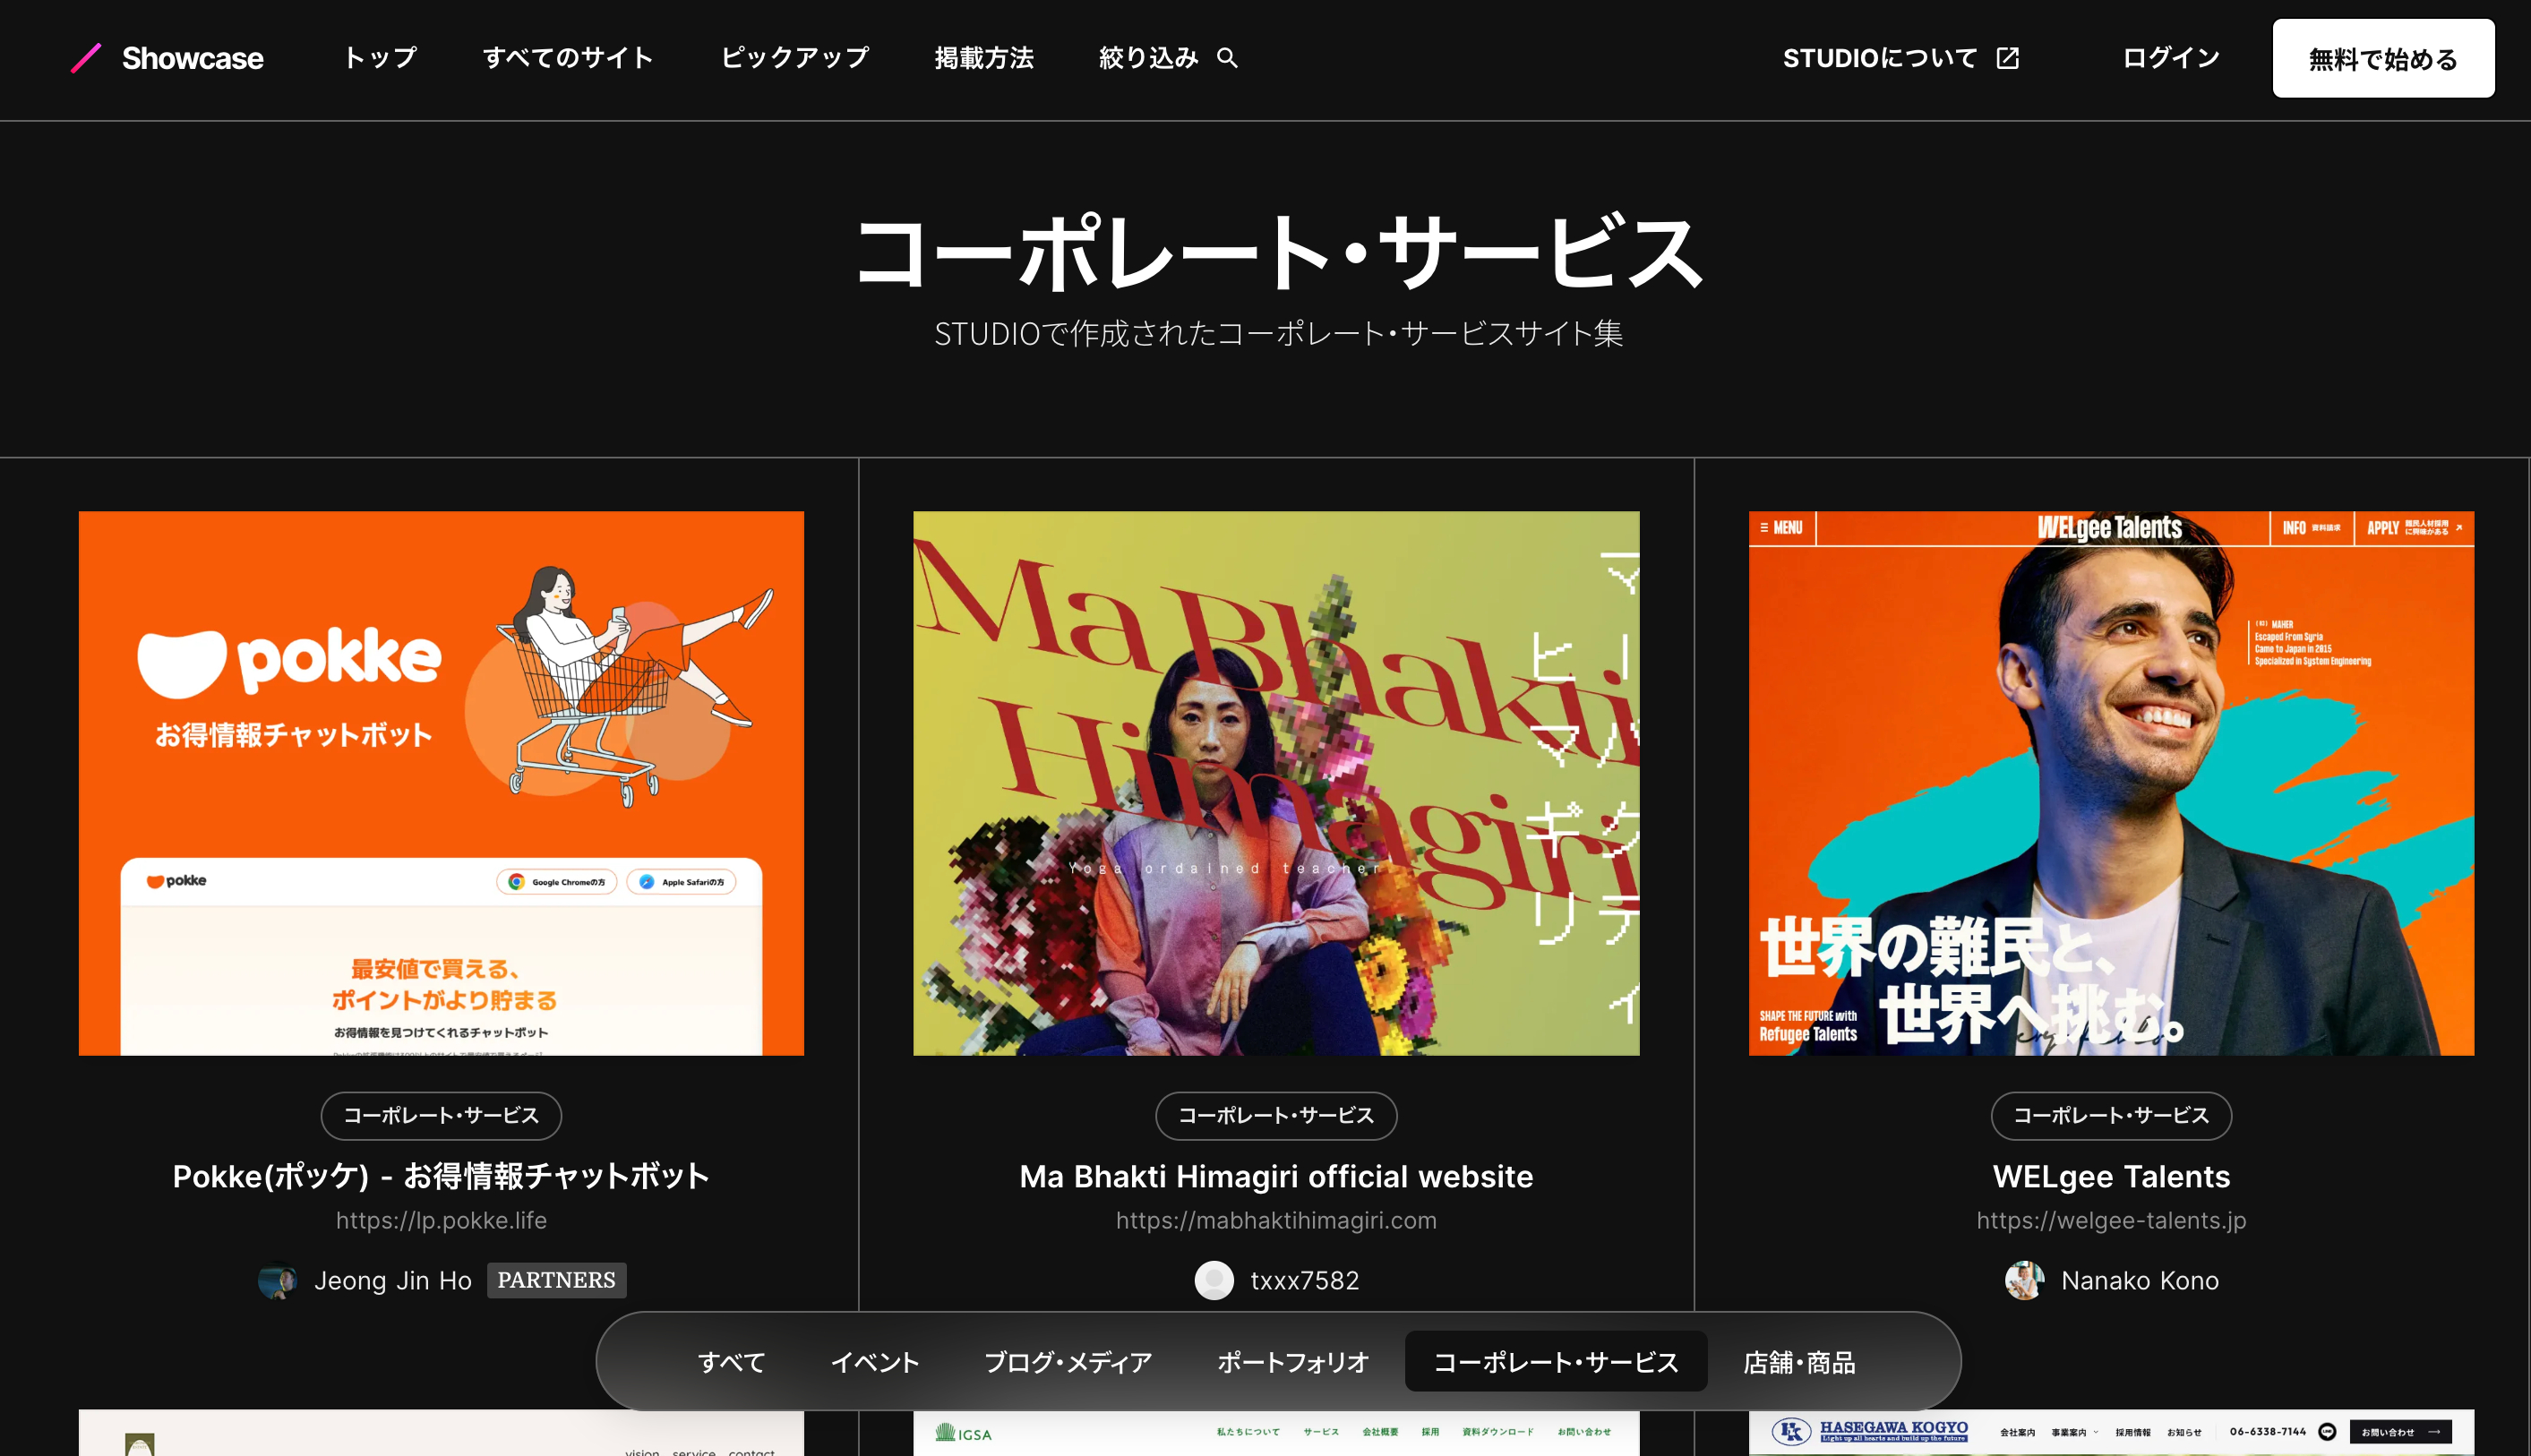This screenshot has width=2531, height=1456.
Task: Click the コーポレート・サービス tag under WELgee Talents
Action: tap(2111, 1115)
